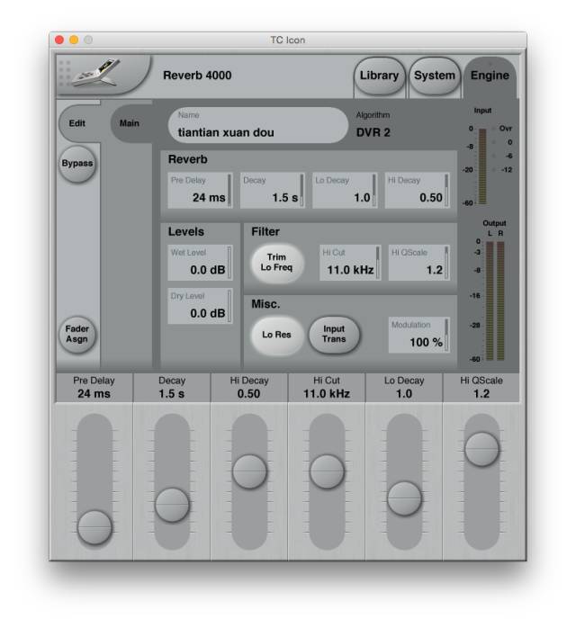This screenshot has width=576, height=628.
Task: Click the Hi Cut fader knob
Action: (x=327, y=471)
